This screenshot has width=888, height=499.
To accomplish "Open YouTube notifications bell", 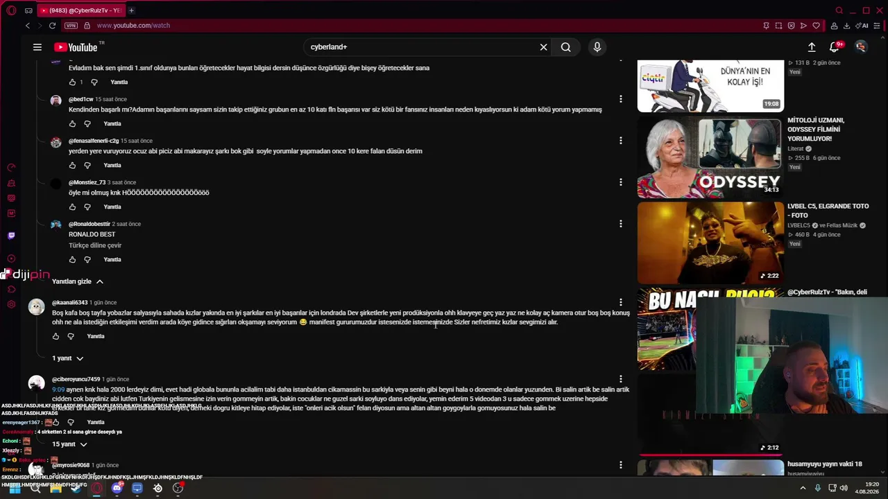I will pos(835,47).
